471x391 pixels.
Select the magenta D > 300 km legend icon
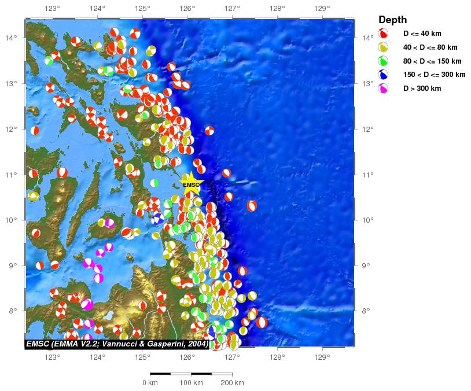click(x=383, y=88)
